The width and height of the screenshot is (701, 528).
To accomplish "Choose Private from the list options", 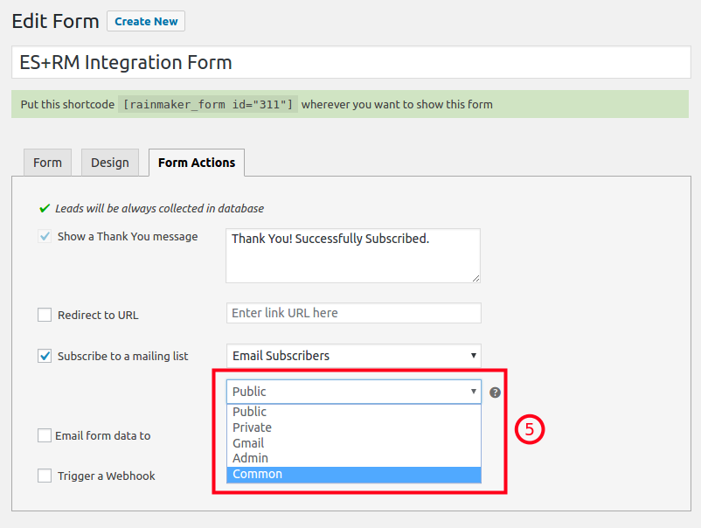I will 354,427.
